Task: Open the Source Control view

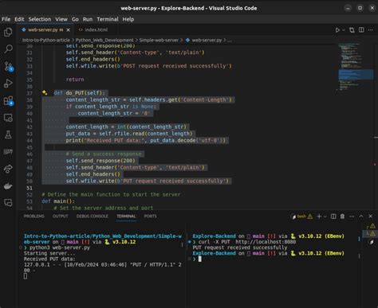Action: (8, 66)
